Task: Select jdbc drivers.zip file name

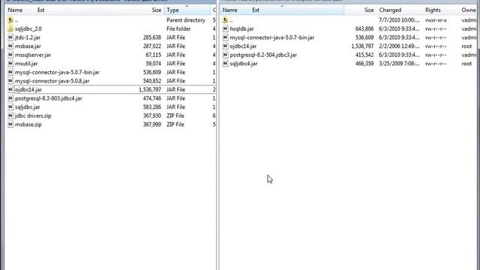Action: [33, 115]
